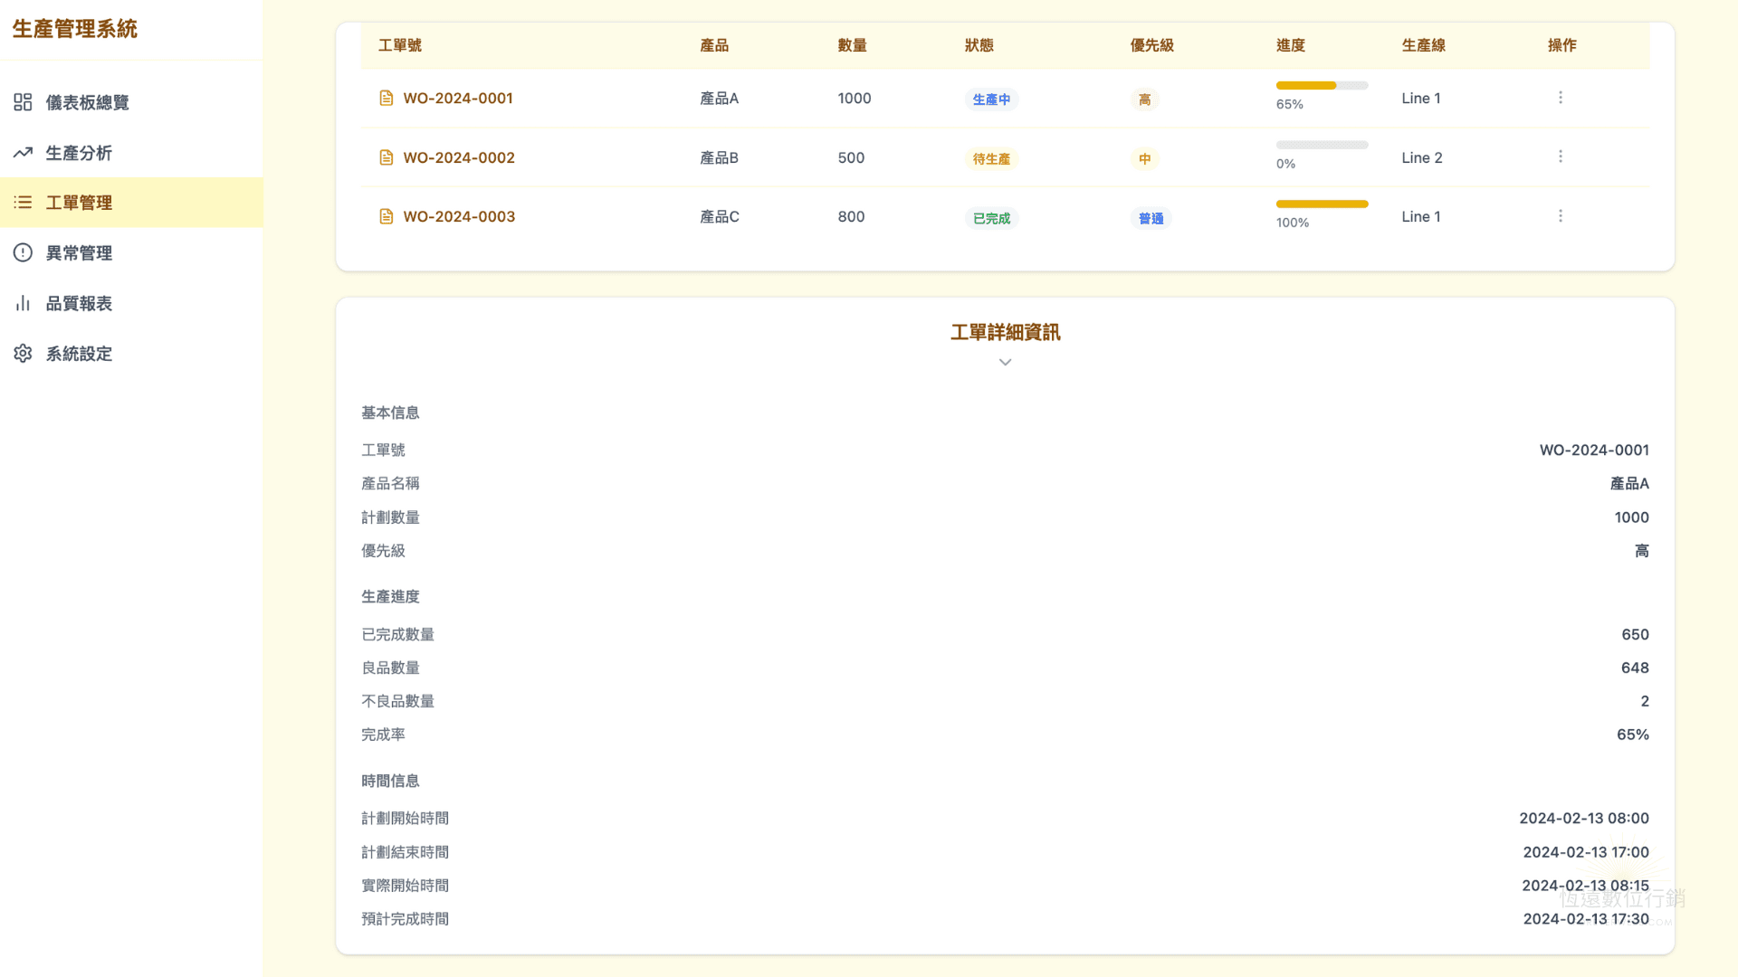Switch to 品質報表 section
This screenshot has width=1738, height=977.
pyautogui.click(x=80, y=302)
